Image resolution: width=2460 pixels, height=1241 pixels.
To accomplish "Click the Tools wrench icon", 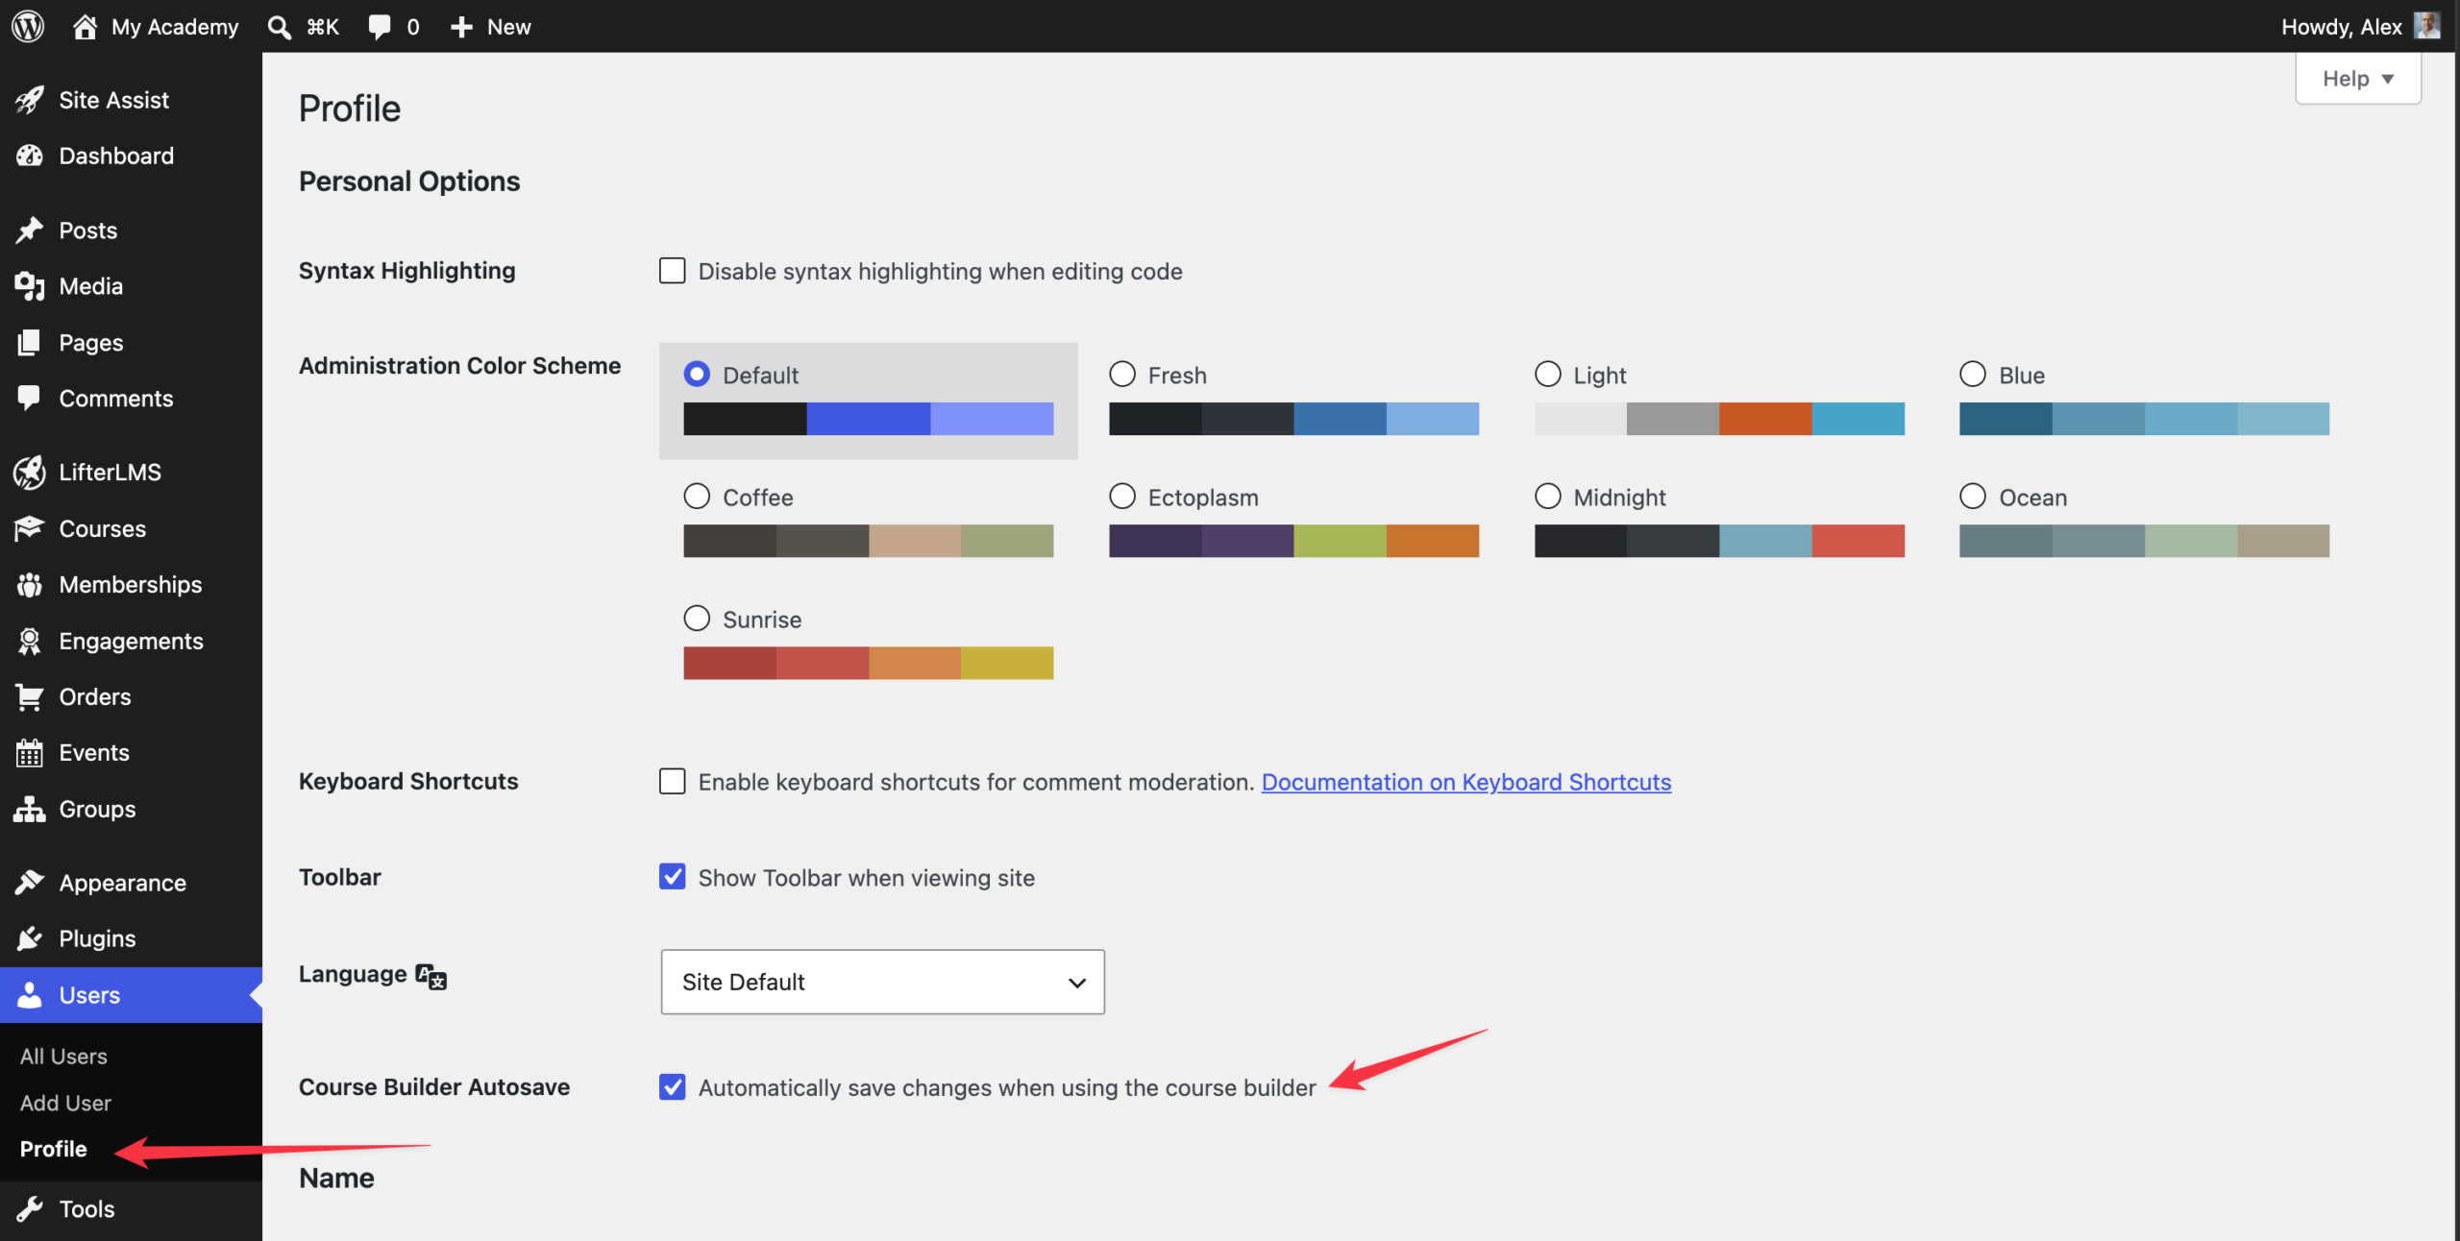I will 30,1208.
